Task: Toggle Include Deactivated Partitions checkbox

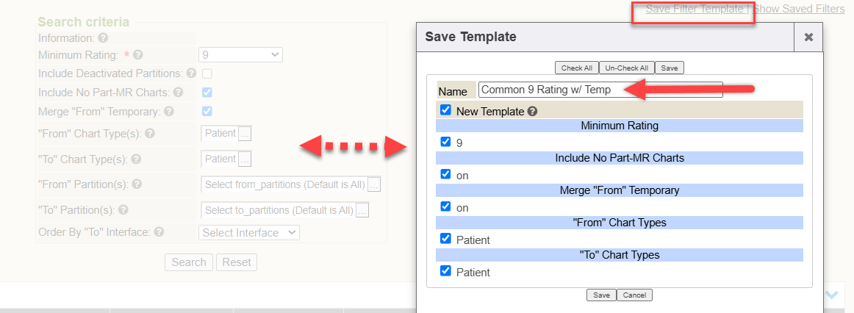Action: coord(207,73)
